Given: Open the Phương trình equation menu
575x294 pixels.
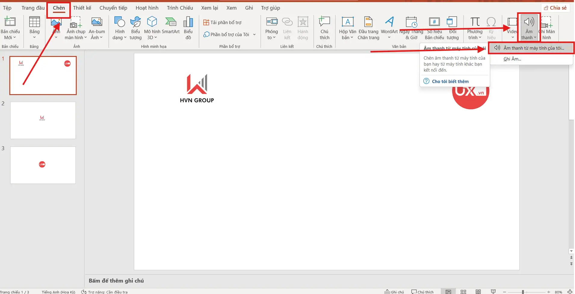Looking at the screenshot, I should click(x=475, y=28).
